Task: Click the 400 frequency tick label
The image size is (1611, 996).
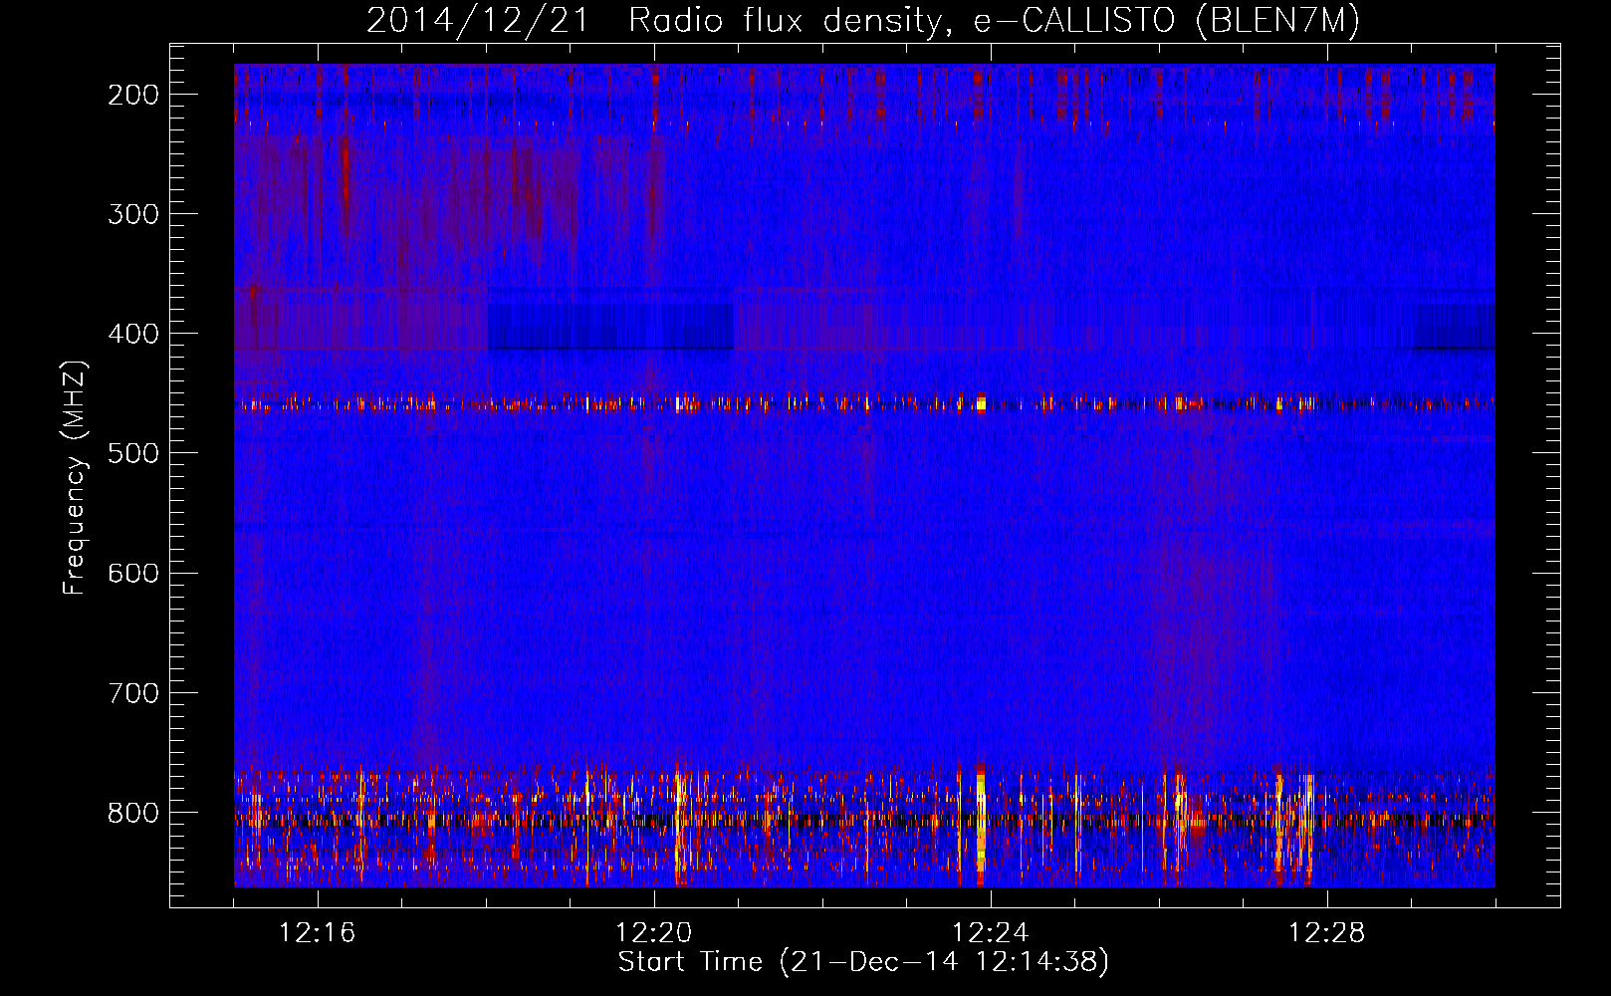Action: (133, 334)
